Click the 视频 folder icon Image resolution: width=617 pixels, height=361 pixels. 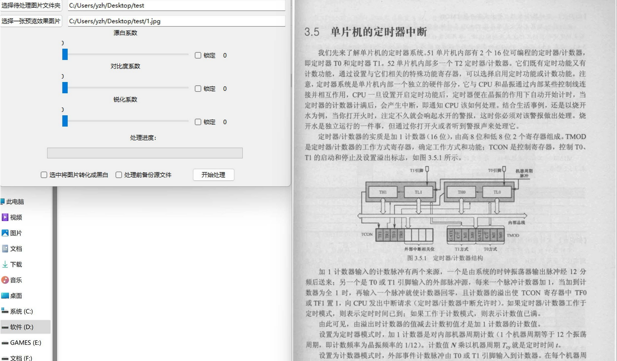tap(5, 217)
